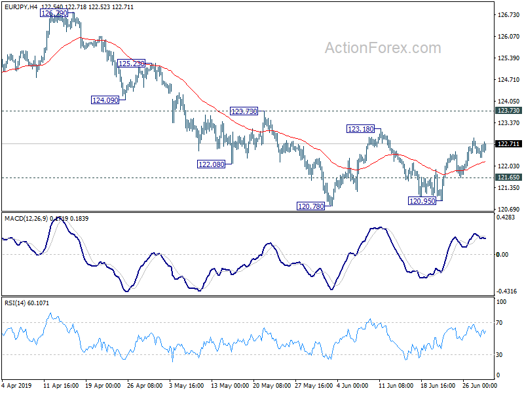Select the MACD axis value -0.4316
The width and height of the screenshot is (524, 393).
pos(507,291)
